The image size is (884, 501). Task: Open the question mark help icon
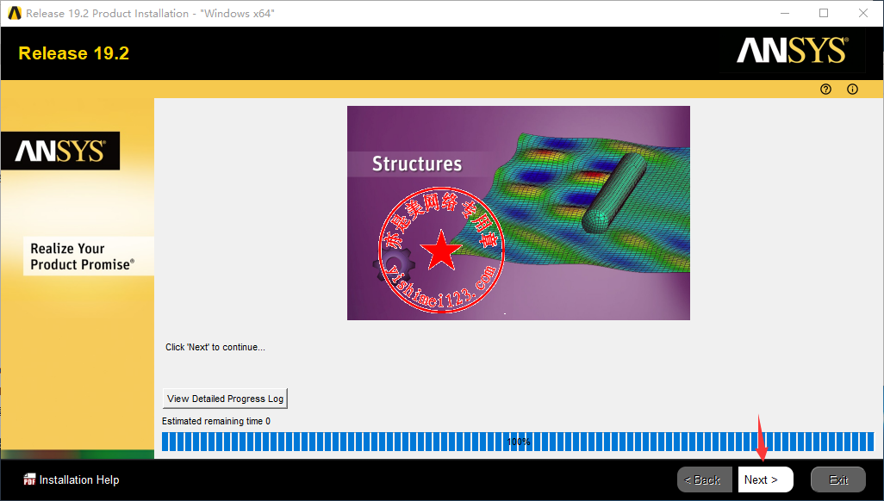click(825, 89)
